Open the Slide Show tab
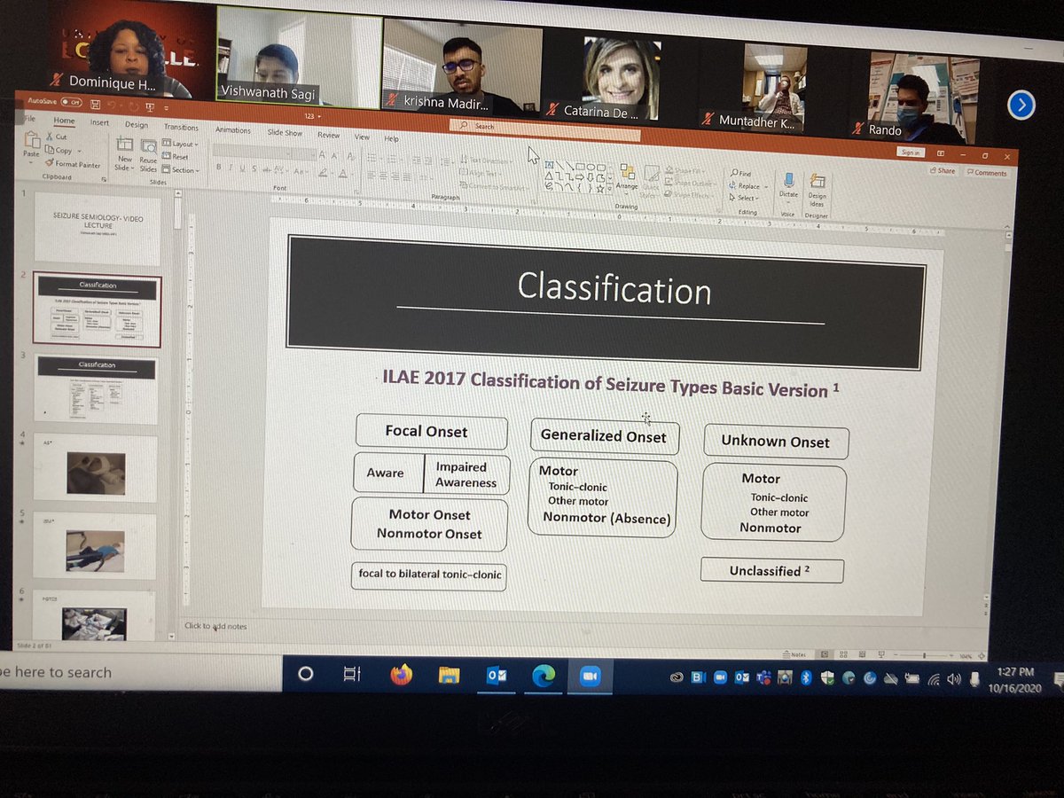This screenshot has height=798, width=1064. [x=285, y=133]
